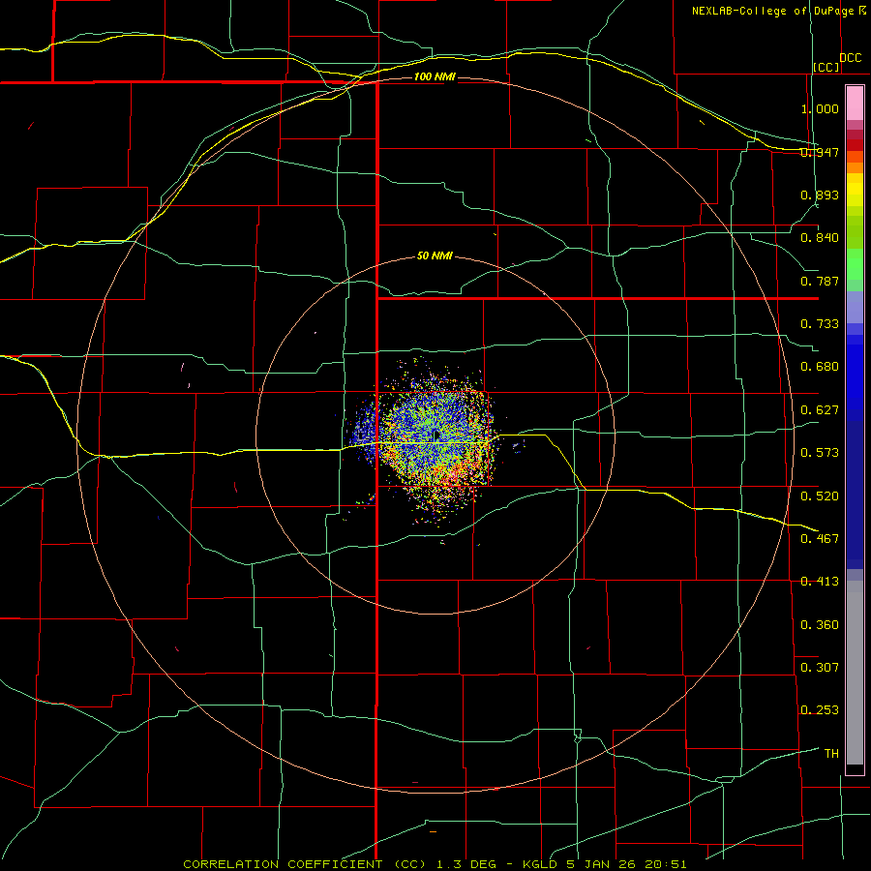Screen dimensions: 871x871
Task: Click the 0.307 scale value
Action: 820,667
